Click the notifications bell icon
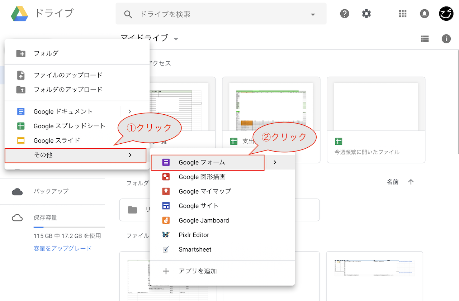Viewport: 459px width, 301px height. 424,14
